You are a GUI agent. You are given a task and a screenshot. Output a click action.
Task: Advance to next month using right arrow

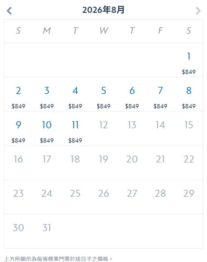198,11
